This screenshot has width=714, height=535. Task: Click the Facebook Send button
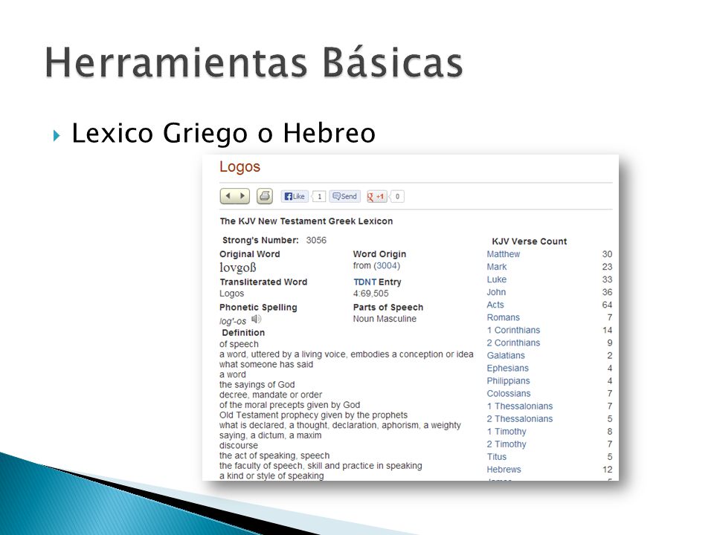pyautogui.click(x=344, y=196)
